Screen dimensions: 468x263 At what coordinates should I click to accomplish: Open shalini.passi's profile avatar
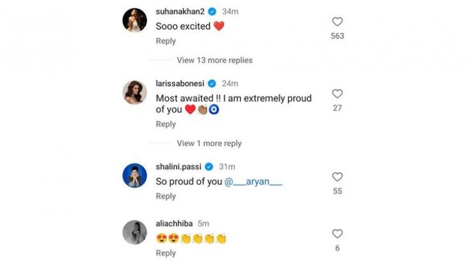coord(134,175)
